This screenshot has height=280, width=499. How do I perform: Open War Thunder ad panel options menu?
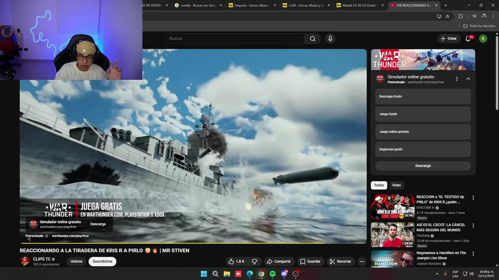[x=457, y=79]
